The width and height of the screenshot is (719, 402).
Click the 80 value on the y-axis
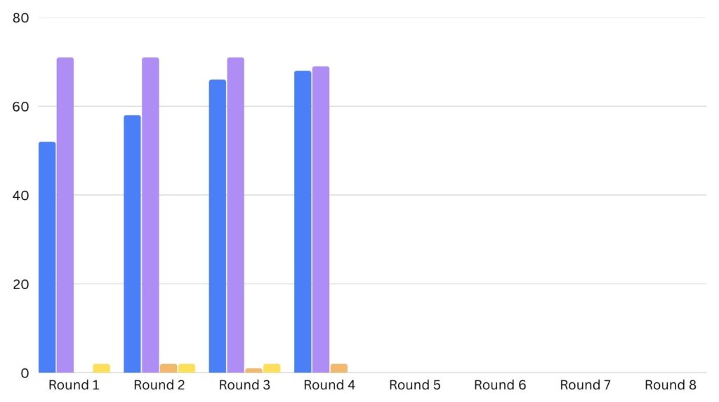(x=20, y=18)
